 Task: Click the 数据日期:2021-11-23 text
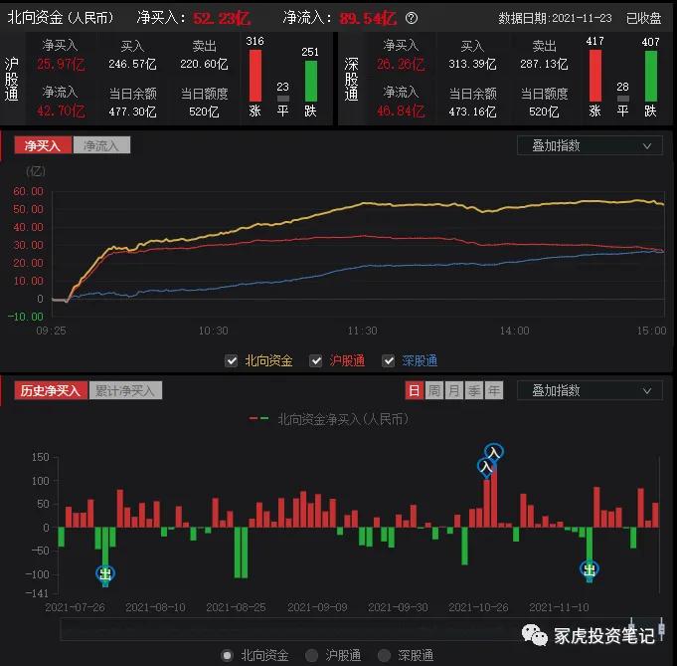point(556,18)
